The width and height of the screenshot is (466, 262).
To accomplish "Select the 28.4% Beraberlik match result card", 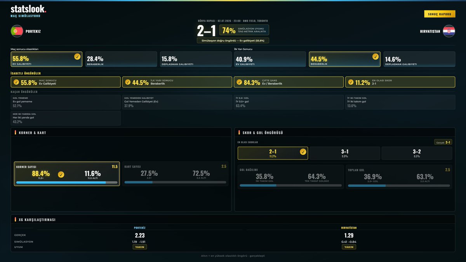I will [121, 59].
